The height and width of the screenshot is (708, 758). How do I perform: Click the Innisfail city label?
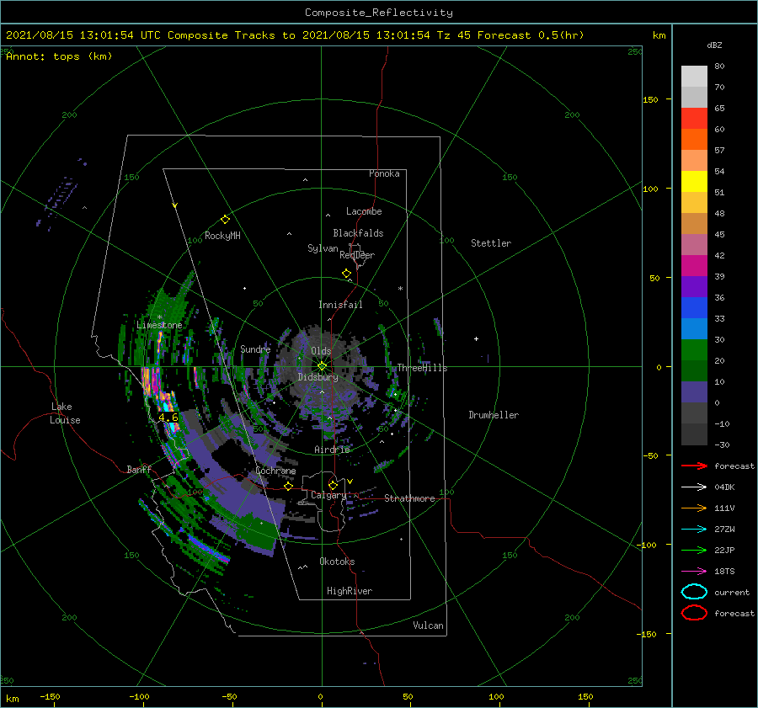click(340, 305)
